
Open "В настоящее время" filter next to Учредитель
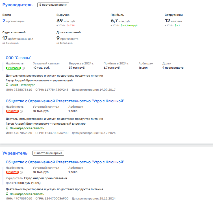click(48, 153)
